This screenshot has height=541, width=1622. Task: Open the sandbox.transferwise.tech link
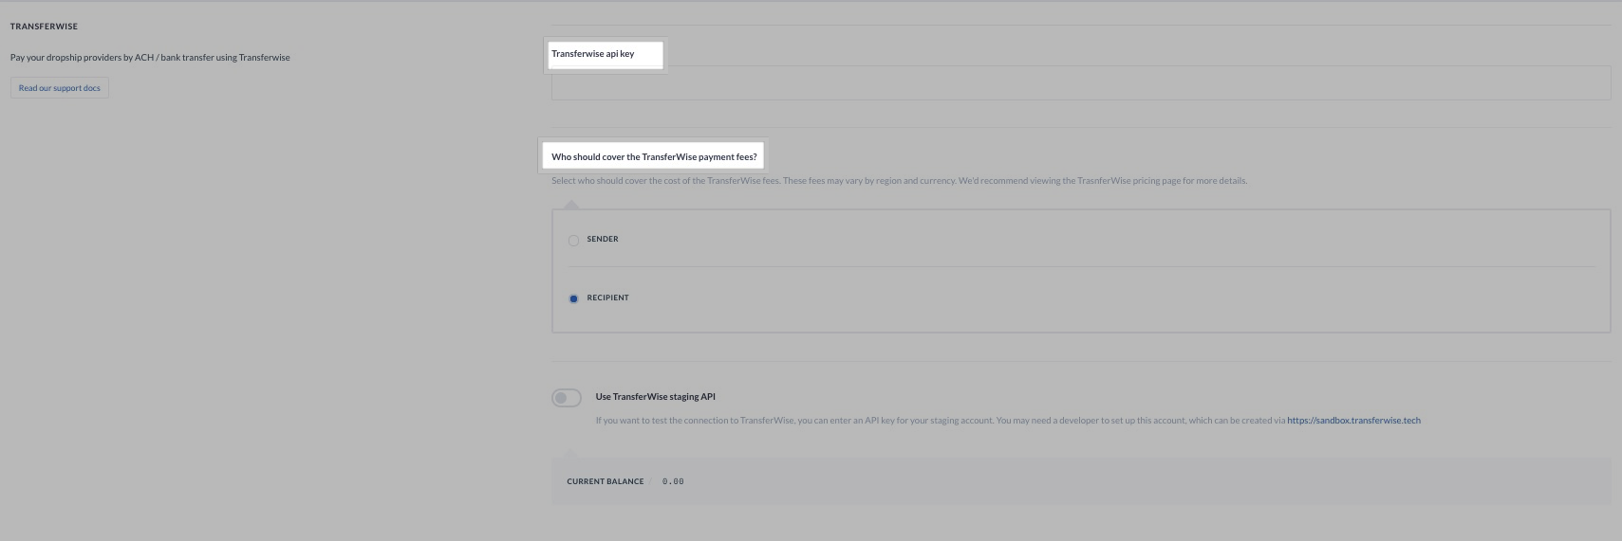pyautogui.click(x=1353, y=421)
